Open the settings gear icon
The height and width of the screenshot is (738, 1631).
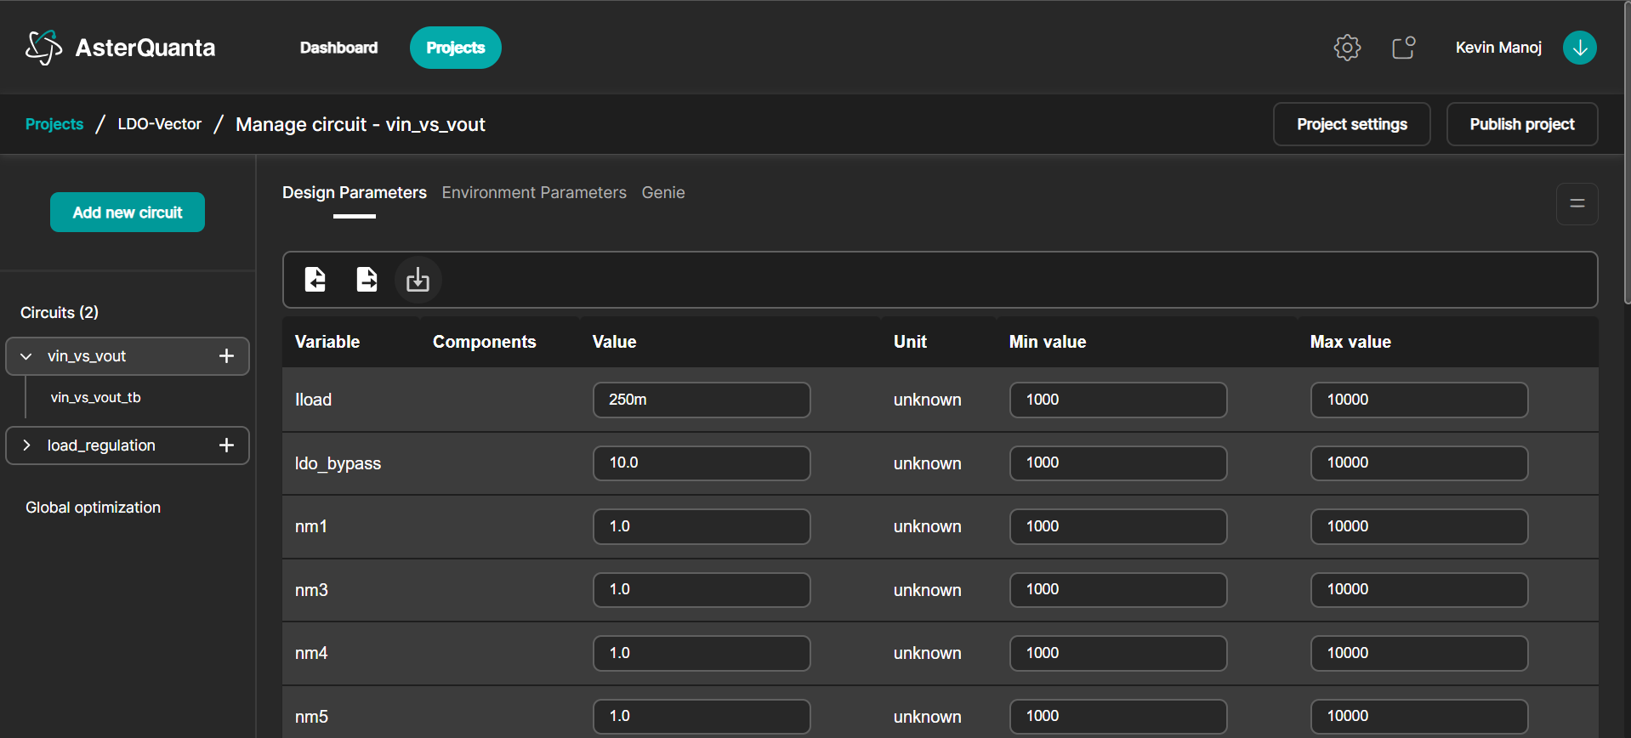click(x=1347, y=48)
